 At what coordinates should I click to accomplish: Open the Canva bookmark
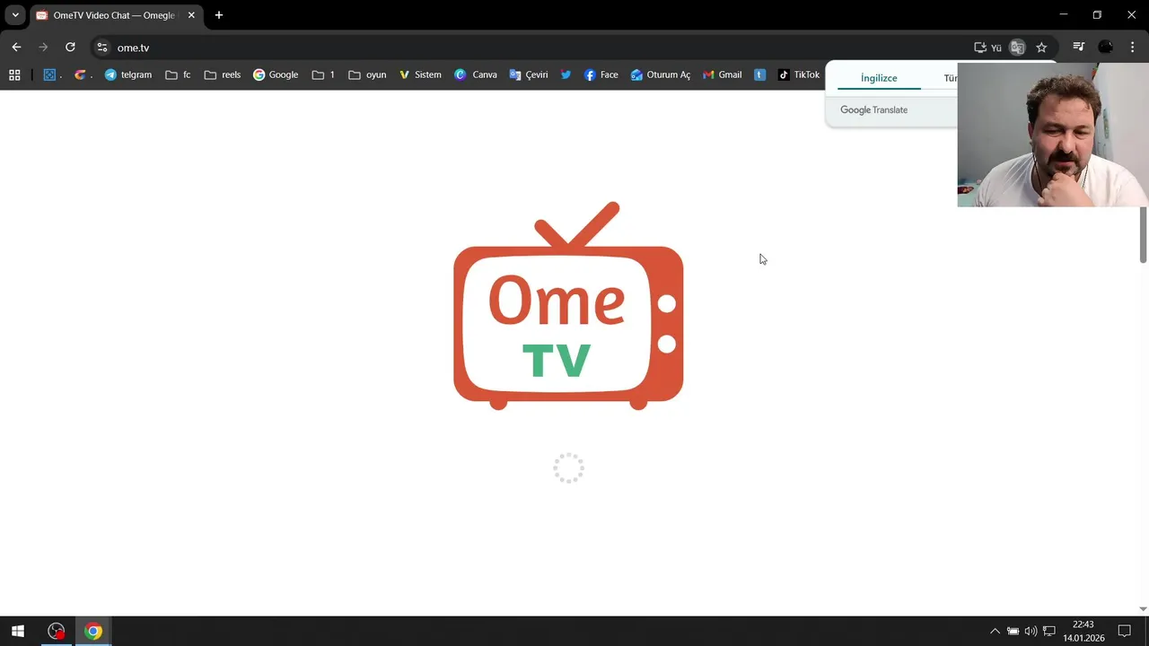(476, 74)
